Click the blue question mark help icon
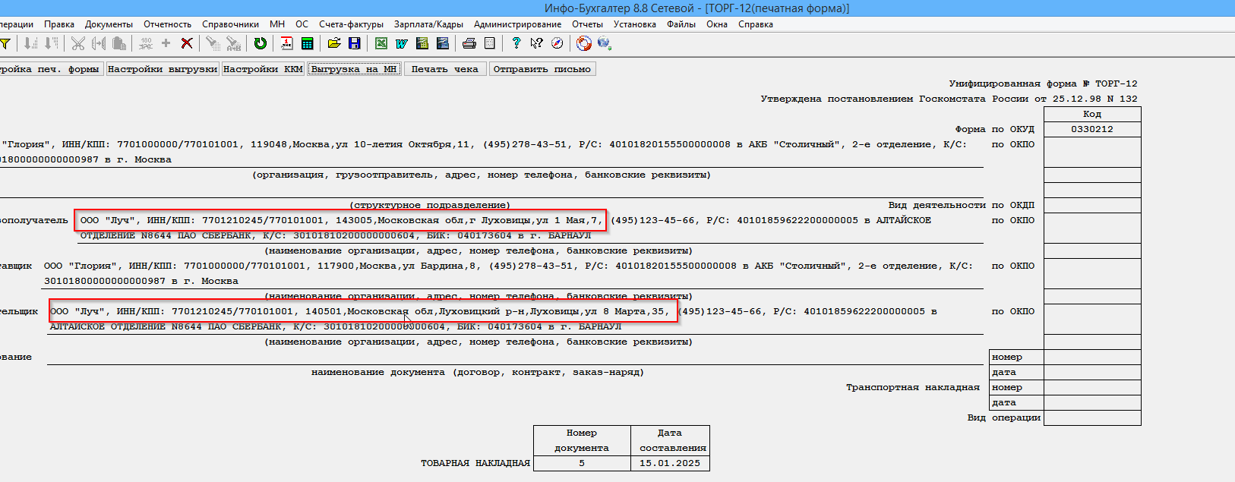1235x482 pixels. (516, 43)
